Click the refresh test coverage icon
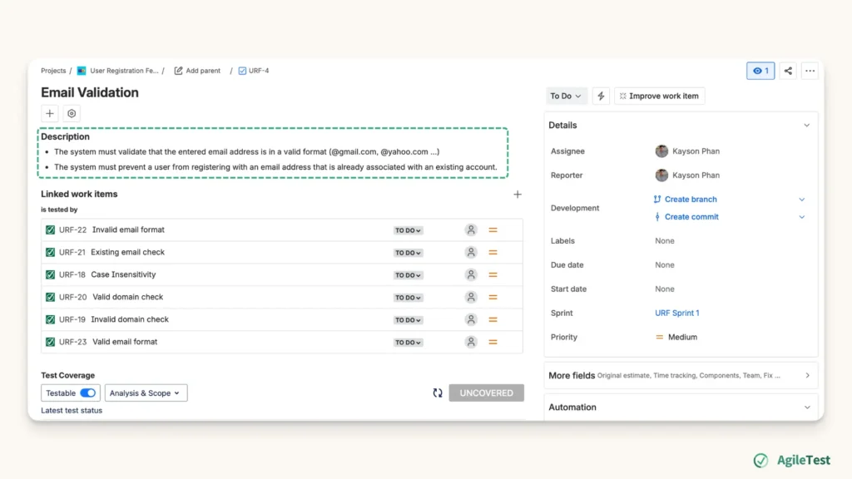The height and width of the screenshot is (479, 852). tap(438, 393)
